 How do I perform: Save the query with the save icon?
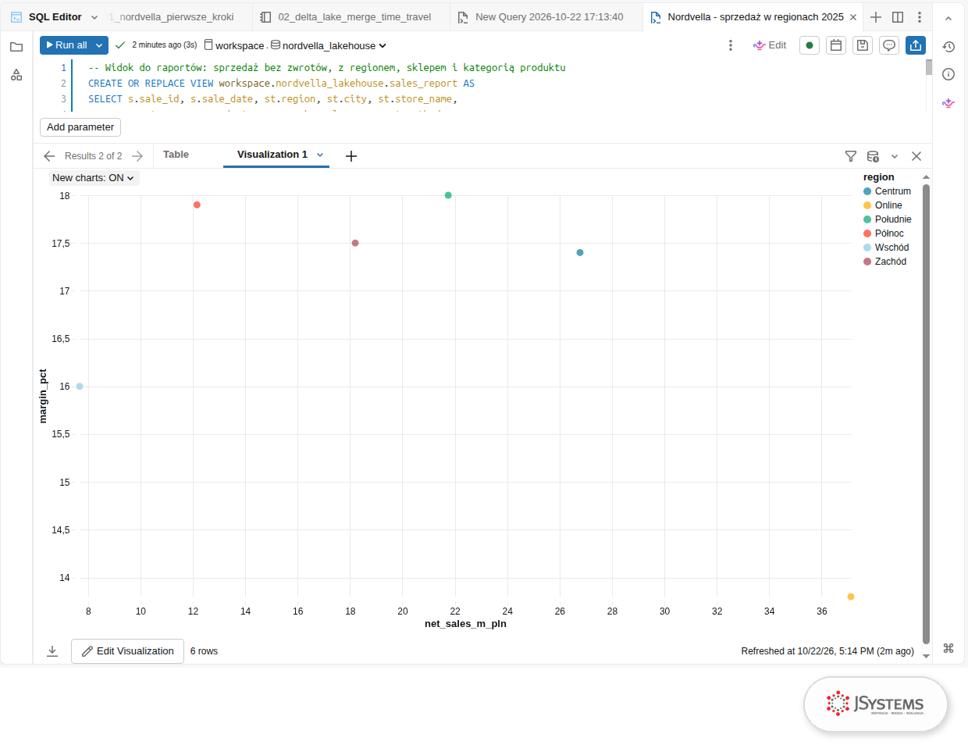[x=863, y=45]
